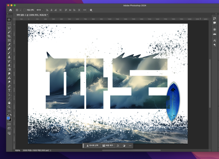Select the Line tool
This screenshot has width=219, height=159.
(9, 99)
